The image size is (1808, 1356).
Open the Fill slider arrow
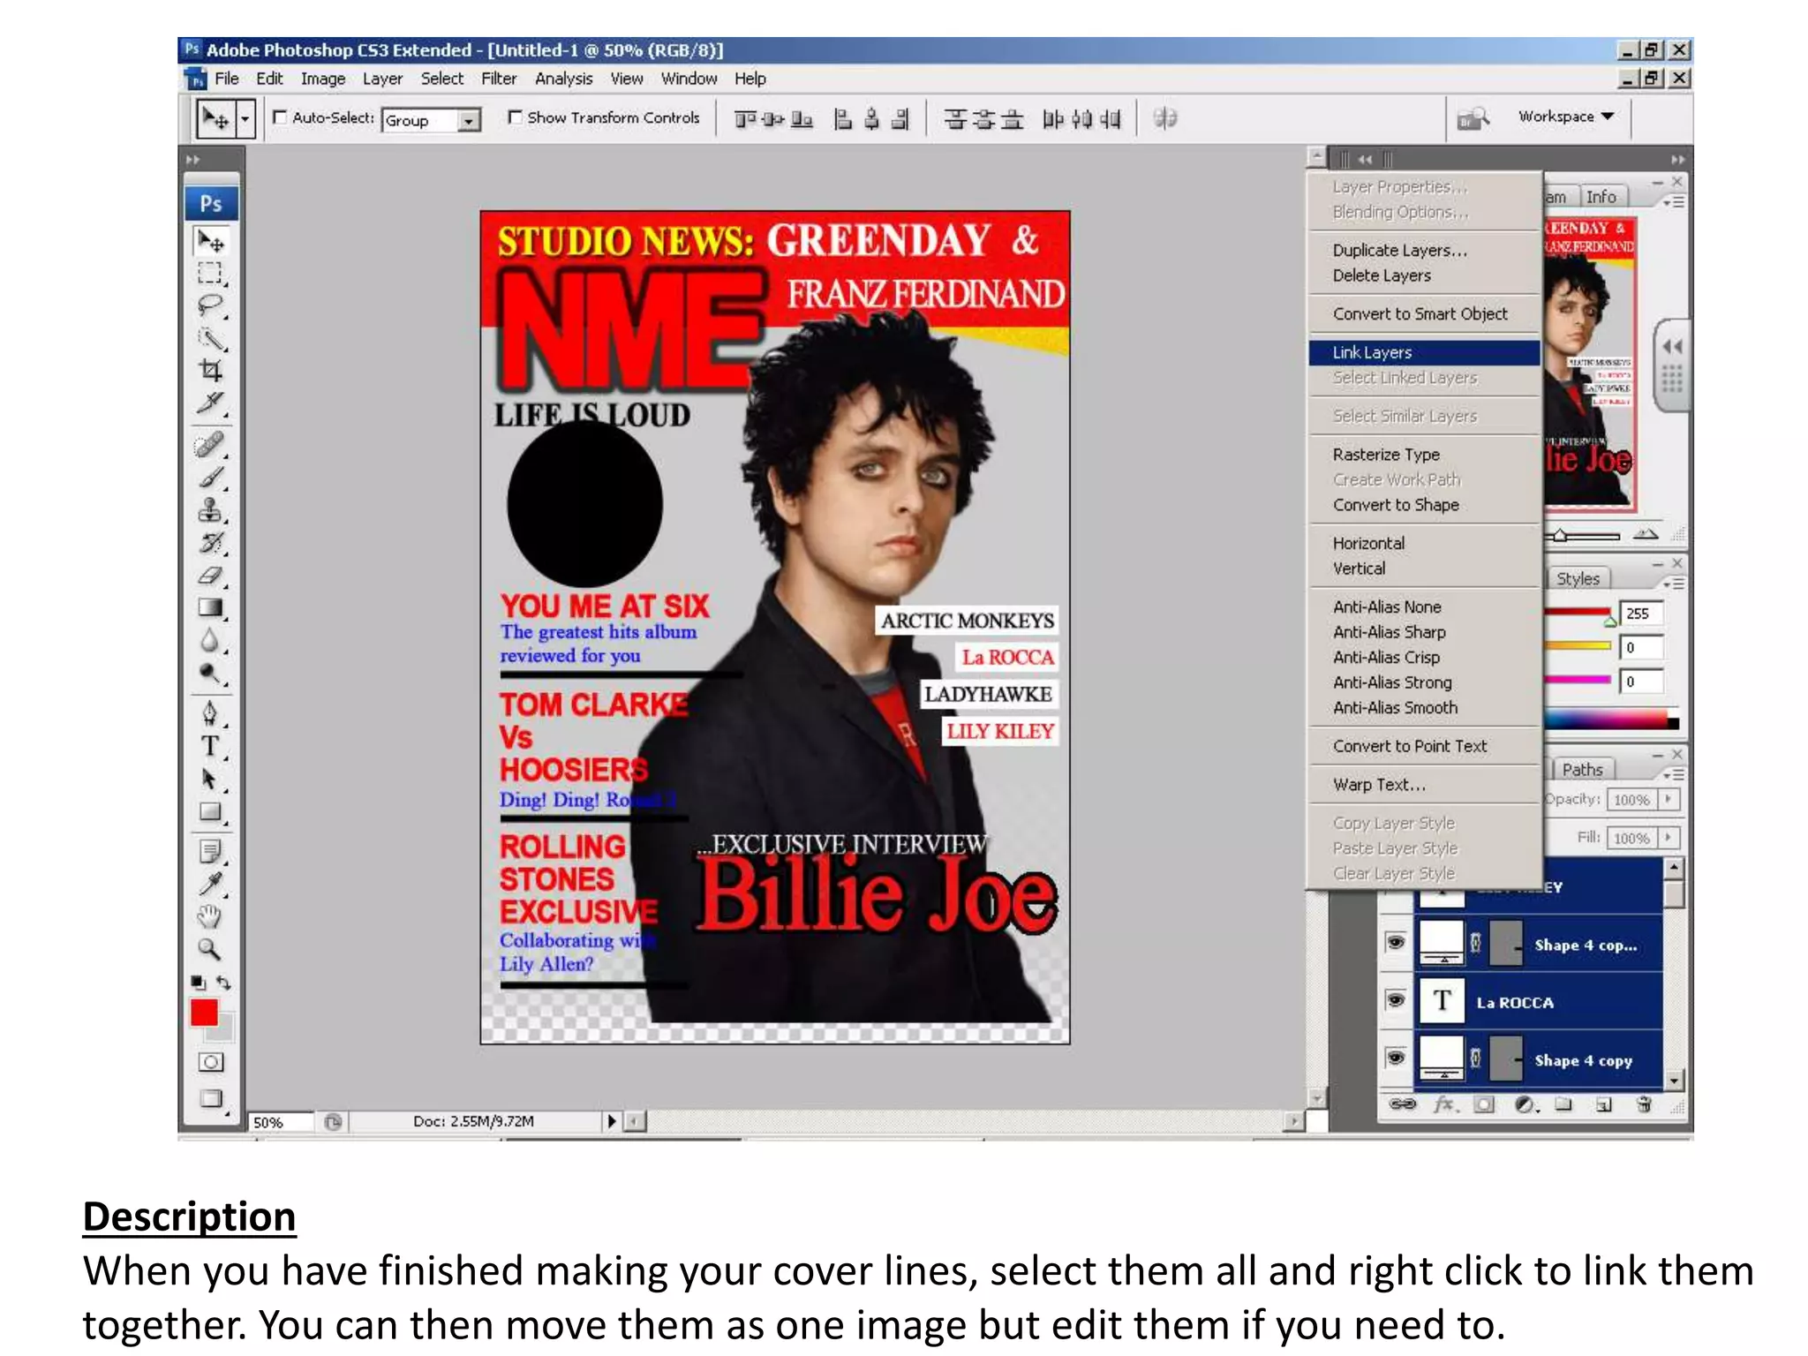coord(1668,837)
